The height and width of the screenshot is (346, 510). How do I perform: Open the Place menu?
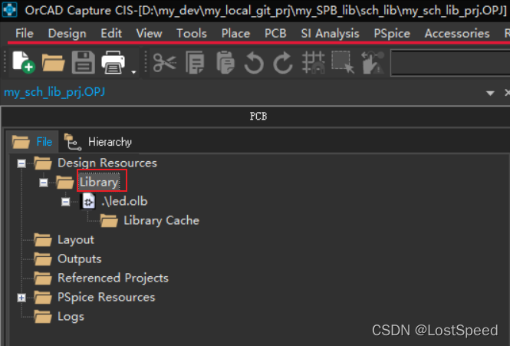[x=235, y=33]
